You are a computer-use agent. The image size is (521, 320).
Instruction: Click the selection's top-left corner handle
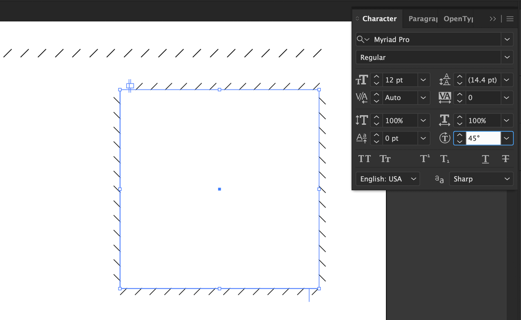pyautogui.click(x=120, y=90)
